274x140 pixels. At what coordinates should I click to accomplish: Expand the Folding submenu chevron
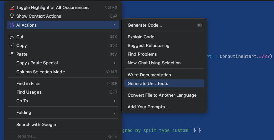point(115,112)
